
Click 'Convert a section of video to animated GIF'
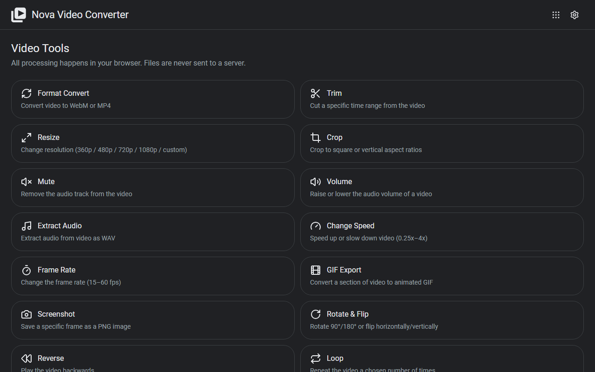pyautogui.click(x=371, y=282)
